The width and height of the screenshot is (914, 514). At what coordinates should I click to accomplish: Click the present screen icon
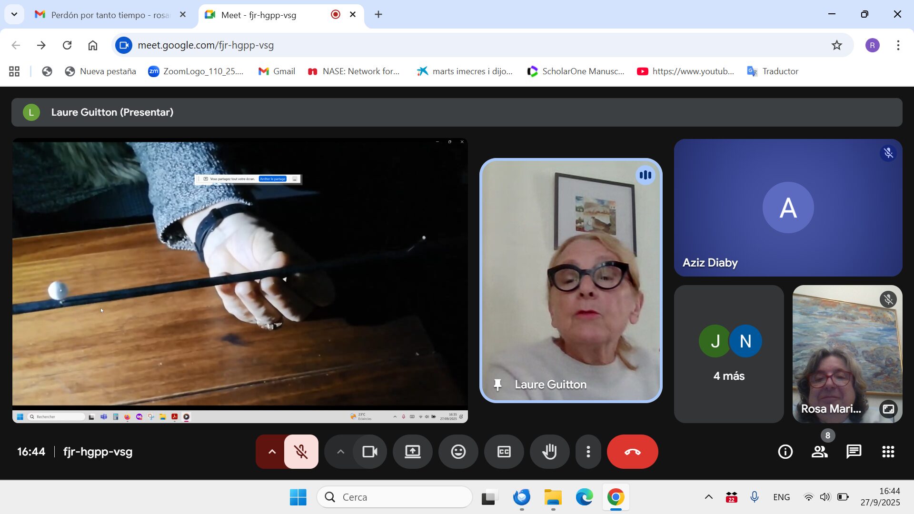click(x=412, y=452)
